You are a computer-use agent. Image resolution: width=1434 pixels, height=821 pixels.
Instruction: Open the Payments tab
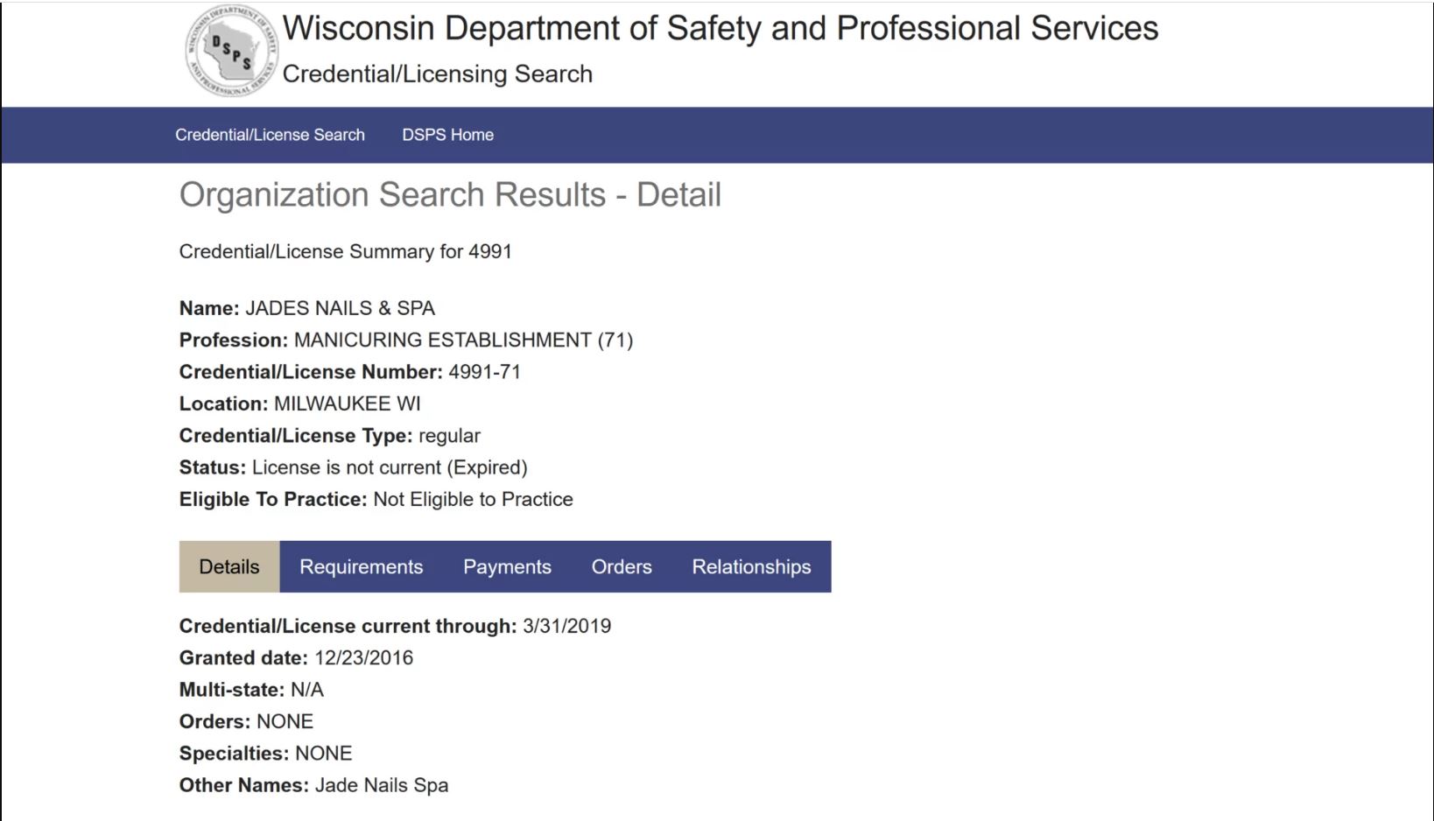(507, 566)
